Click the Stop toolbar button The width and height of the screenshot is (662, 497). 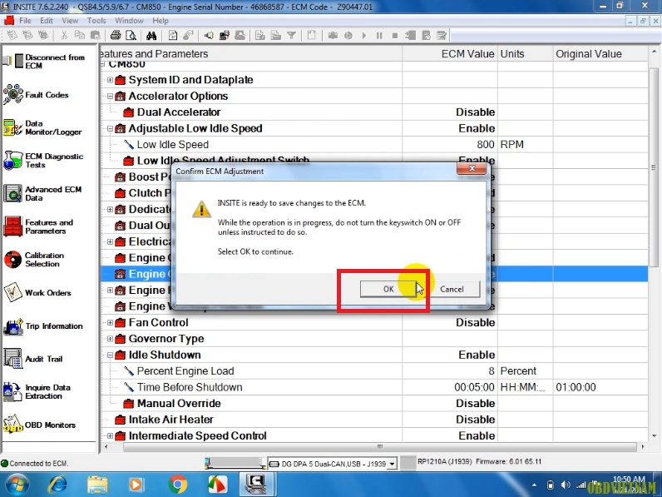pyautogui.click(x=395, y=36)
